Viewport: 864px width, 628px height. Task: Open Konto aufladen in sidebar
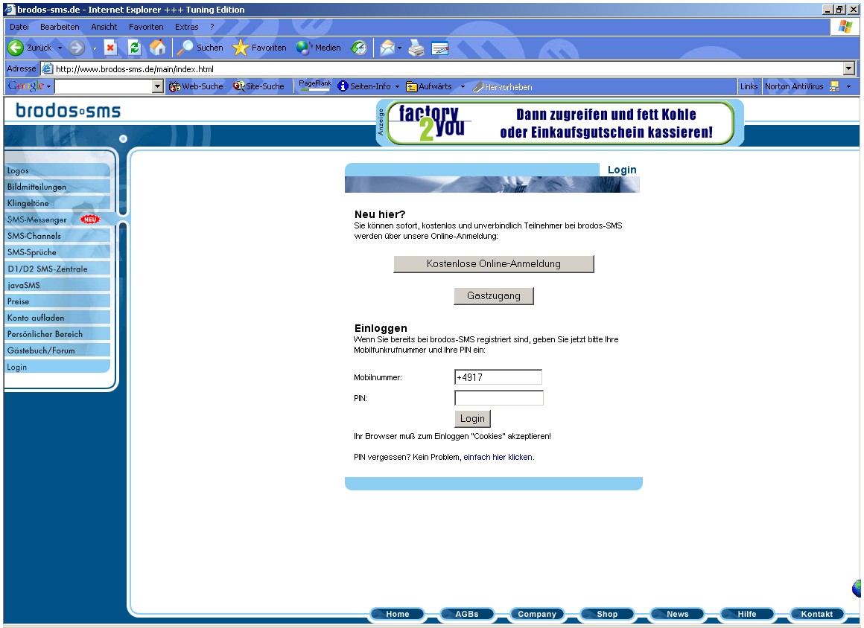(57, 318)
